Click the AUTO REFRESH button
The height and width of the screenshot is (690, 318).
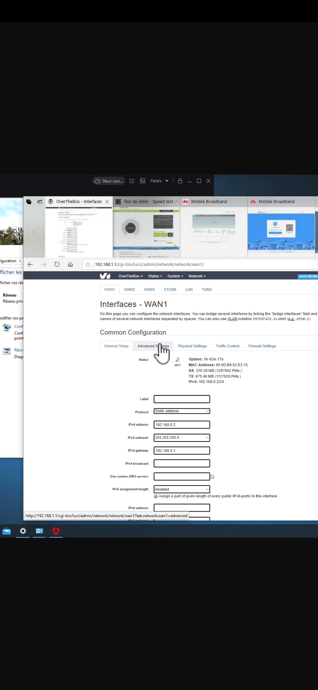[x=308, y=276]
